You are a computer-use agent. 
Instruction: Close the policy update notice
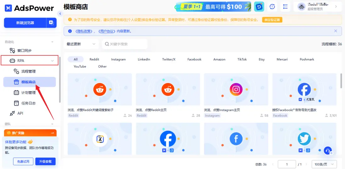point(336,31)
